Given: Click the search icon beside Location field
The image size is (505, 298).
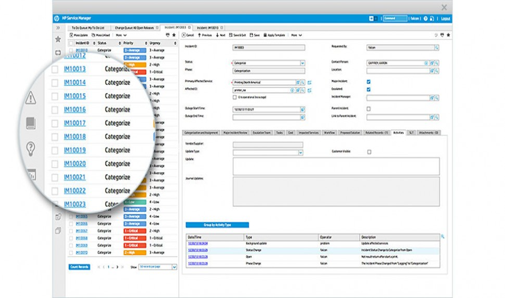Looking at the screenshot, I should (x=437, y=71).
